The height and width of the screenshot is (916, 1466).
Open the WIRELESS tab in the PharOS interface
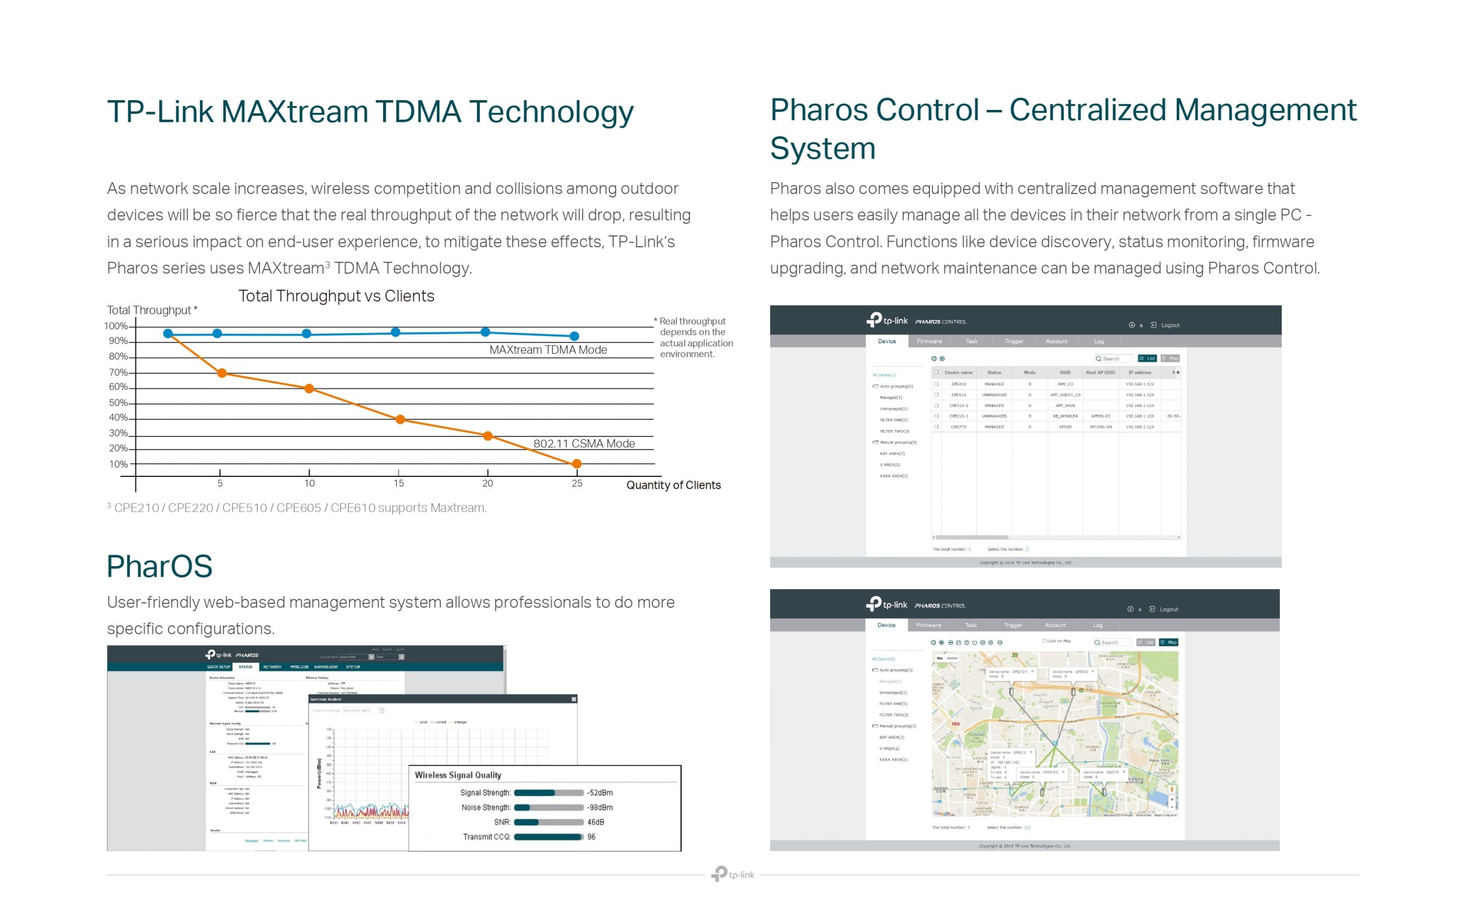point(299,668)
